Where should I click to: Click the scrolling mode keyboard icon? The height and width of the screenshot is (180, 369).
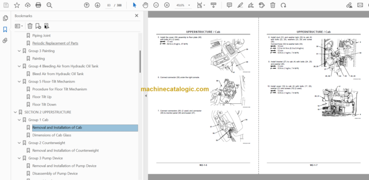click(x=213, y=5)
